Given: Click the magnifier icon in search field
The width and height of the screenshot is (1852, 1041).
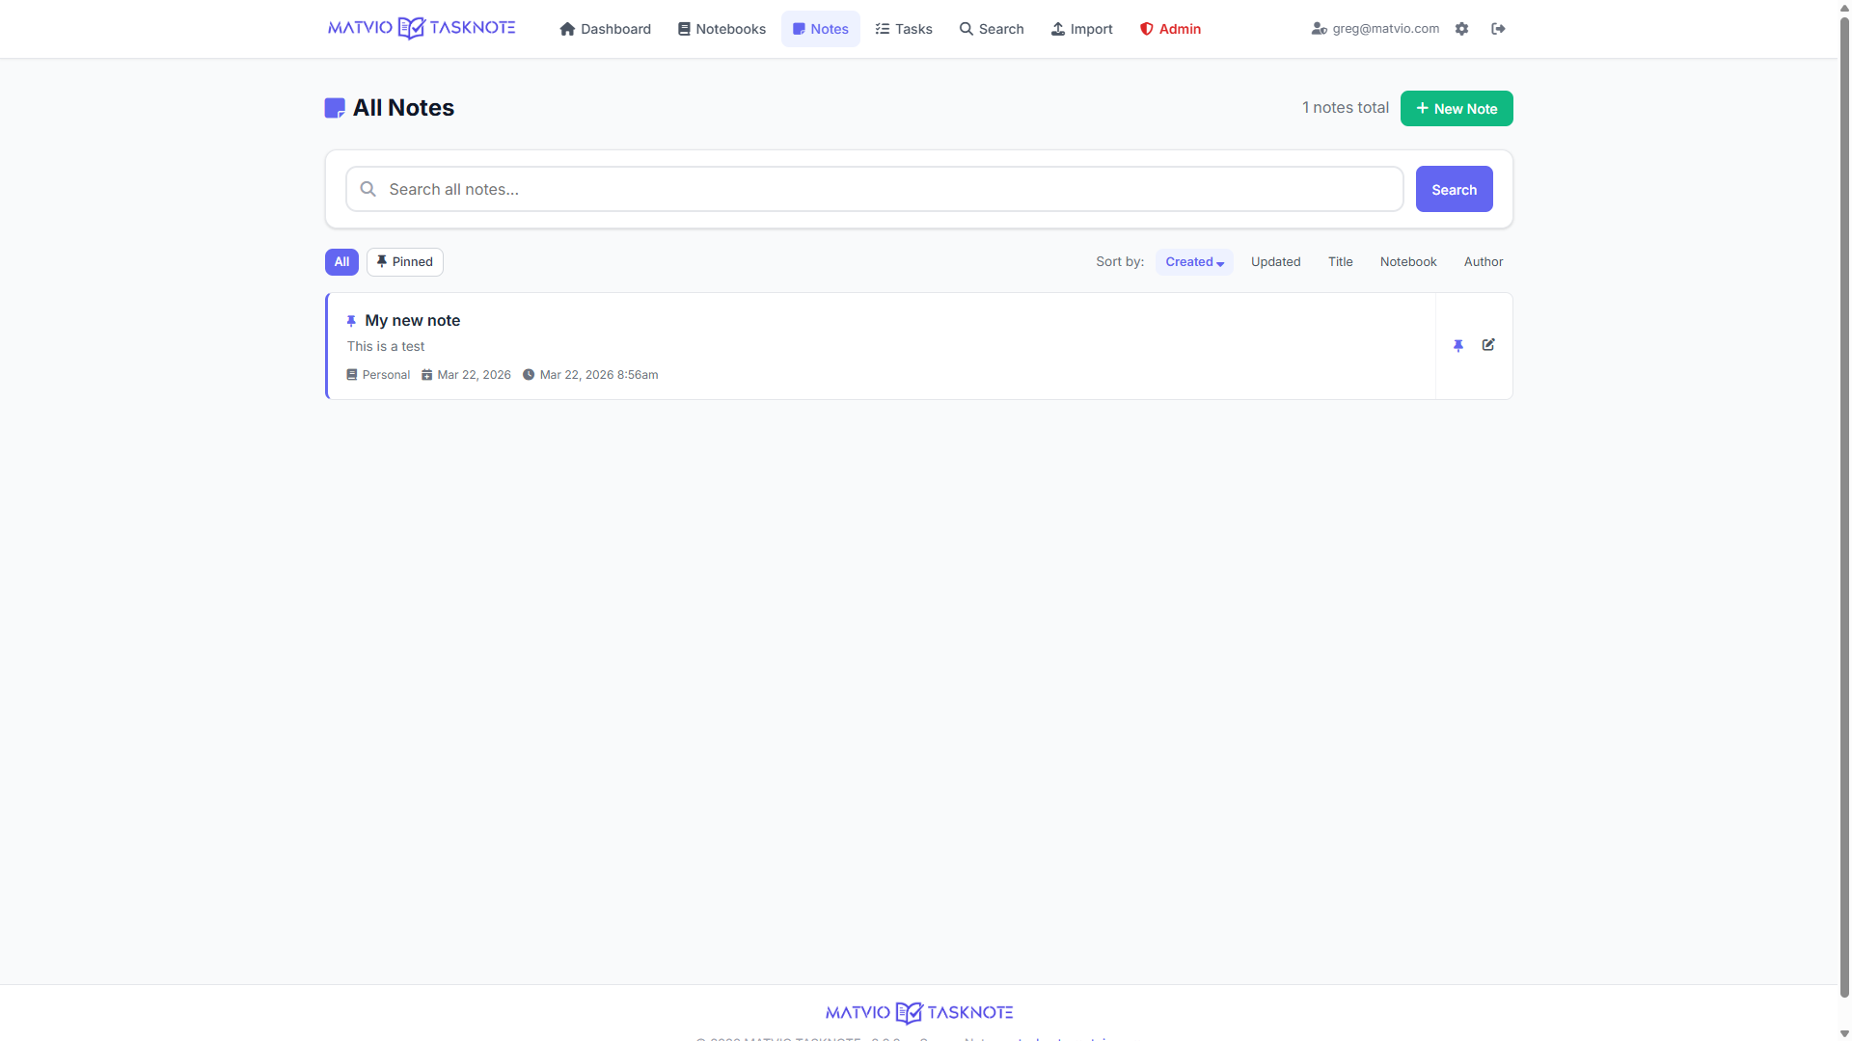Looking at the screenshot, I should pos(368,189).
